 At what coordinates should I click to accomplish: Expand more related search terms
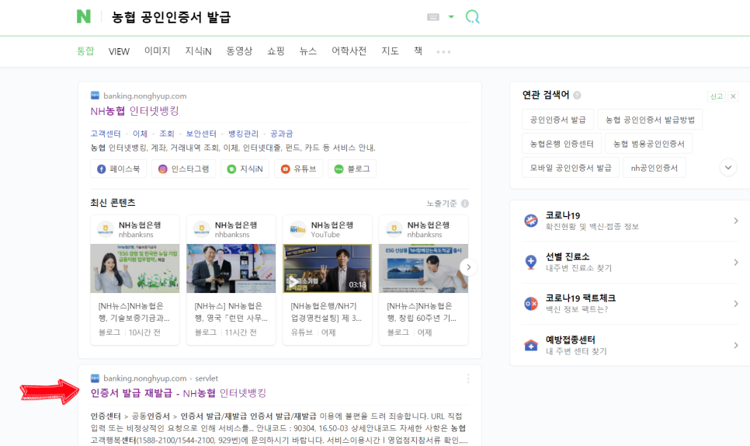point(728,168)
